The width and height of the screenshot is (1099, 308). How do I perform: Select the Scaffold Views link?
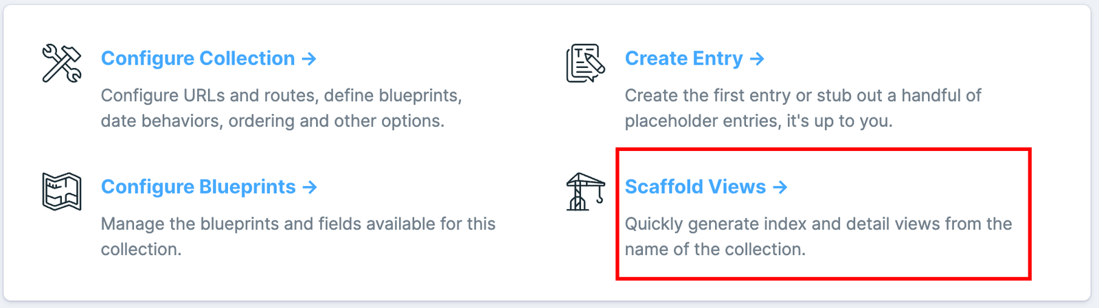pos(695,187)
